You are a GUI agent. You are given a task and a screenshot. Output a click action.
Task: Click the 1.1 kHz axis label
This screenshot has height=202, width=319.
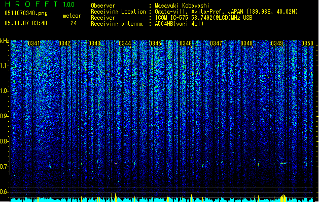click(4, 66)
